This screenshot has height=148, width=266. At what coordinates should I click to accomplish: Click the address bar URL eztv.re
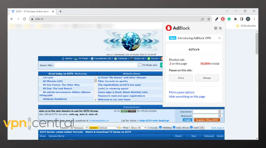(39, 19)
